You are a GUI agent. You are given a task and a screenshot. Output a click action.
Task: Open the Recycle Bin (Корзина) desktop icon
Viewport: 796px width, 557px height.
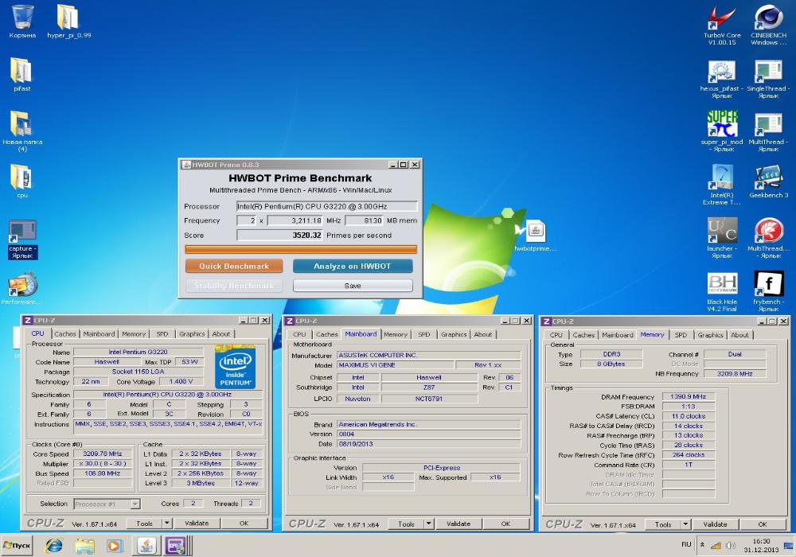coord(22,18)
